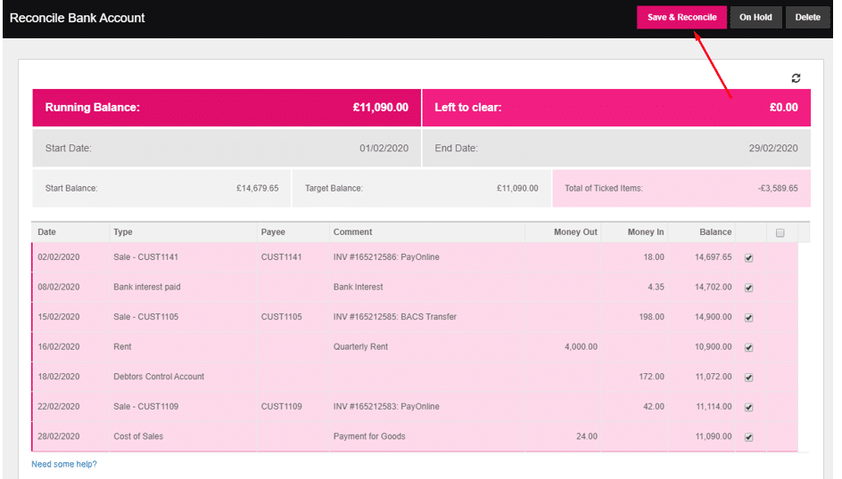Put the reconciliation On Hold

click(755, 17)
